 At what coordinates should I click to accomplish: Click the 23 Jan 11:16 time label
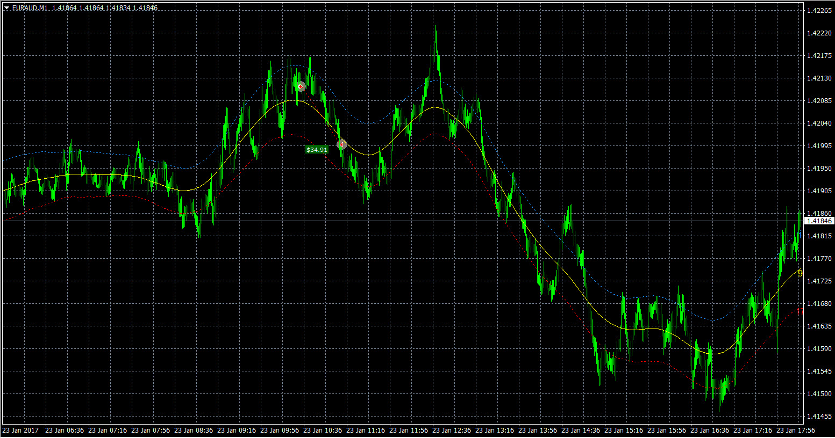366,430
